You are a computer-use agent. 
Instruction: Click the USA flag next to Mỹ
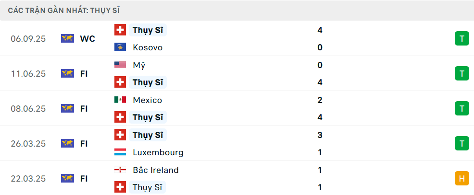tap(120, 65)
